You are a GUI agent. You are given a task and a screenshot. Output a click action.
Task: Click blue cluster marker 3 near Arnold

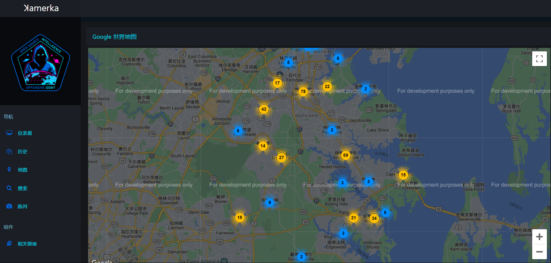coord(369,182)
